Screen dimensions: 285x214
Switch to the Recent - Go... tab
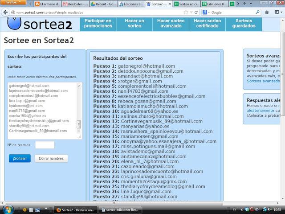click(x=103, y=4)
